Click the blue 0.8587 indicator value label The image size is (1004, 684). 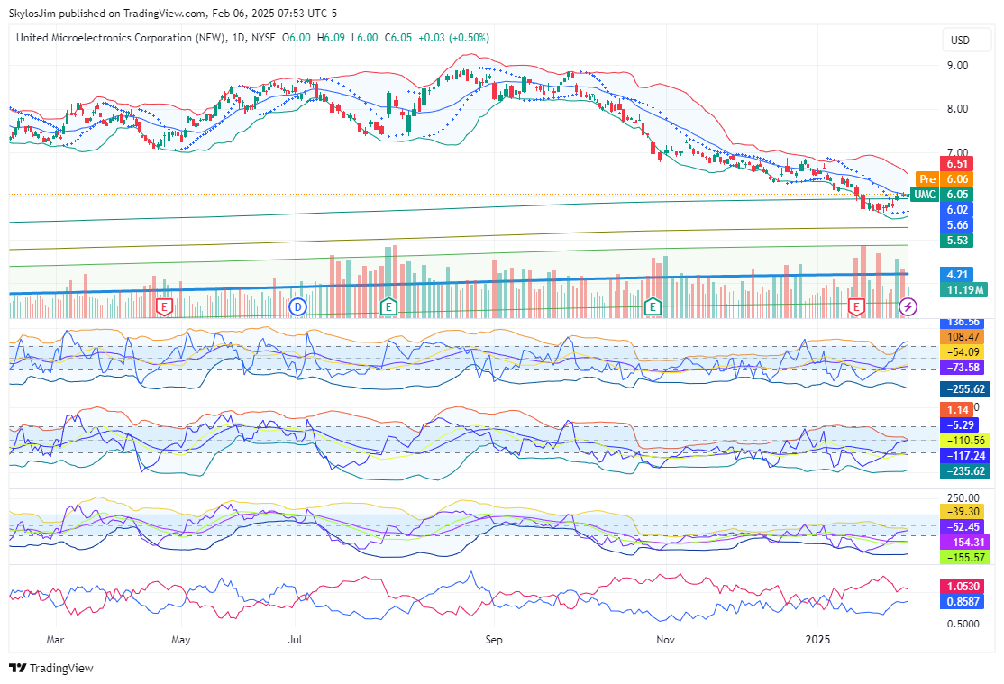(x=963, y=600)
